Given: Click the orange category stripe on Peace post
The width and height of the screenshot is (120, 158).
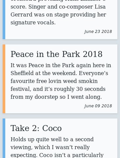Looking at the screenshot, I should [x=4, y=79].
